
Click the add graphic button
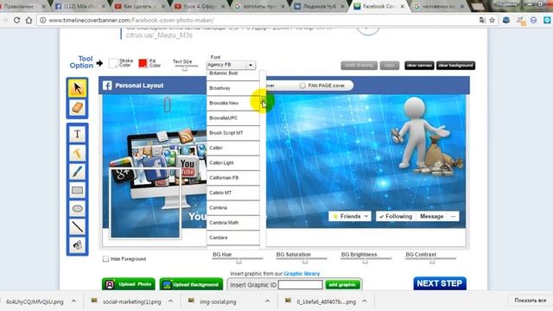pos(342,284)
